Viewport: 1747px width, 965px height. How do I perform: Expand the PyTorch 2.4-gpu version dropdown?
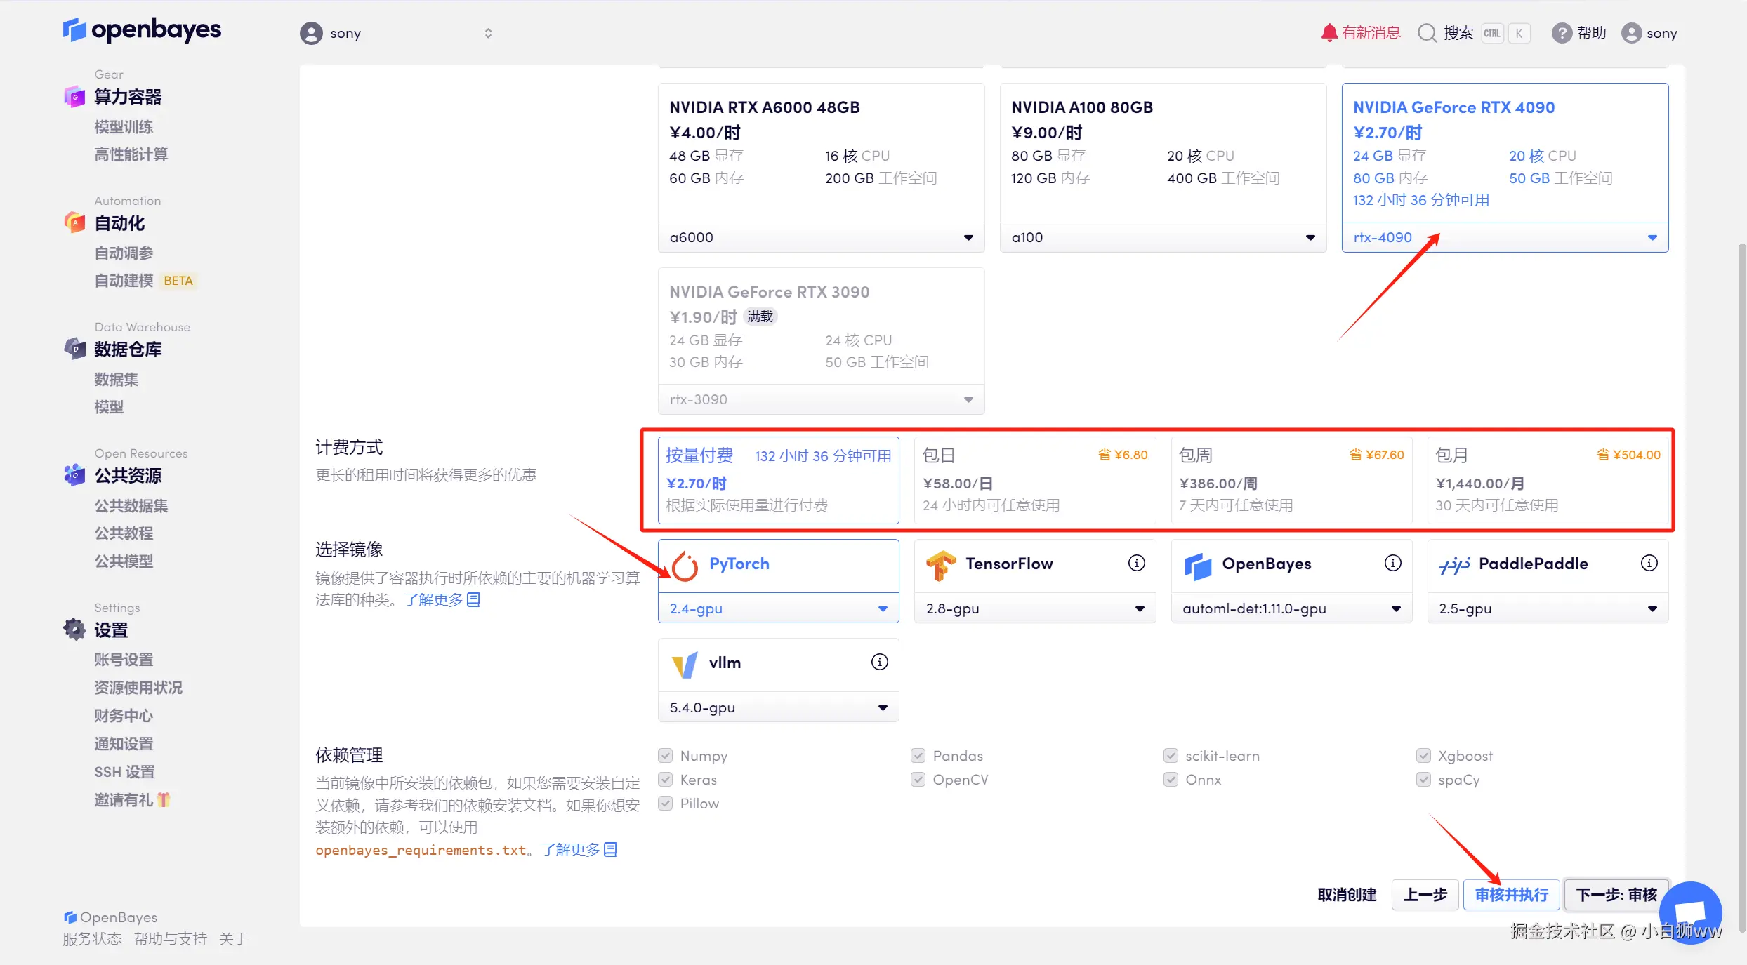778,608
